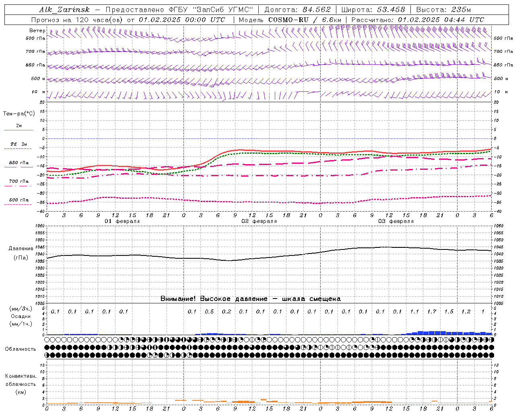Click the warning "Внимание! Высокое давление"

pos(214,299)
